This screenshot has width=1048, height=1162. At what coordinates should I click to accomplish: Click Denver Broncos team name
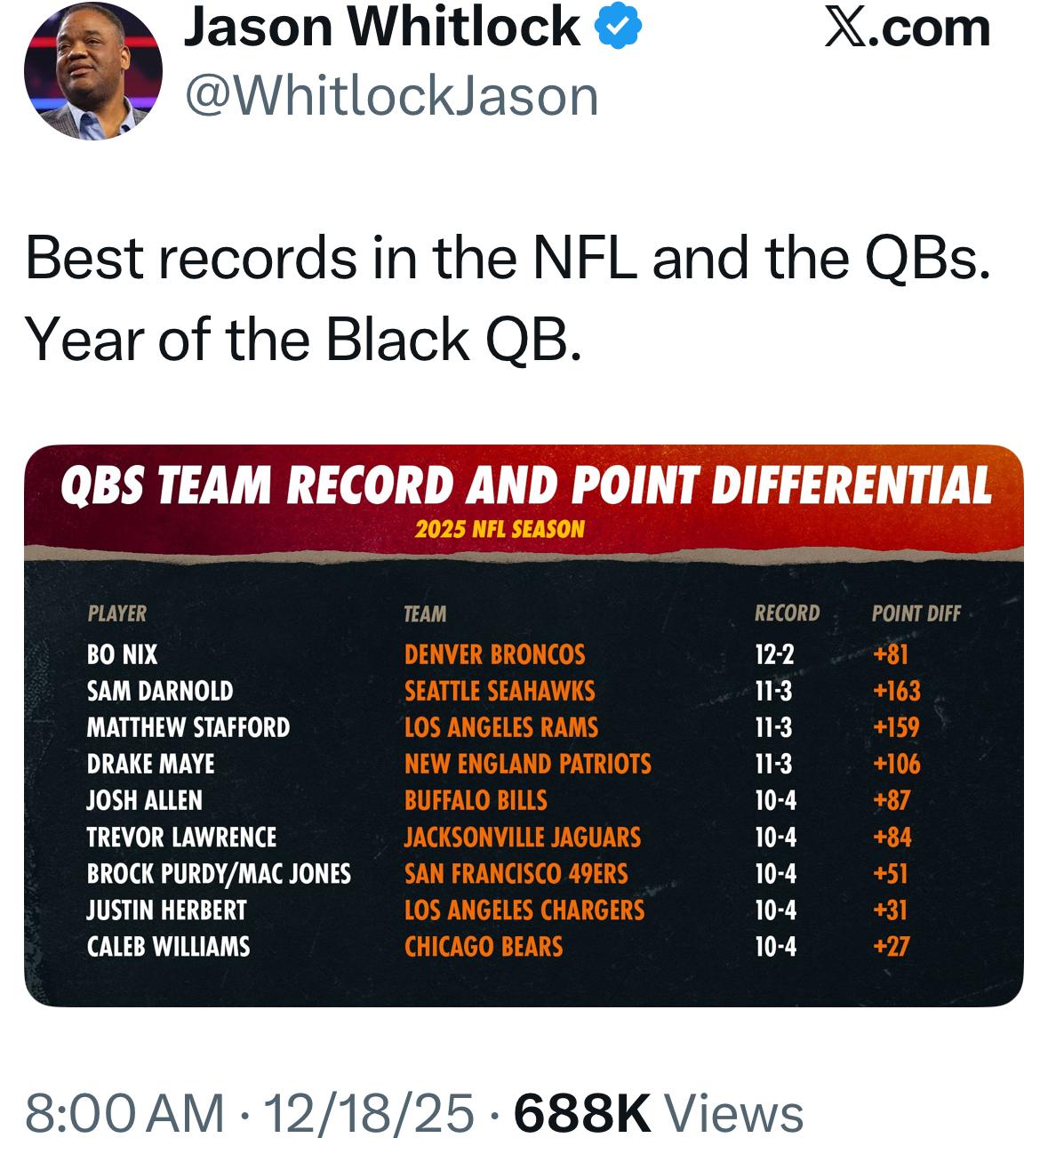[x=494, y=655]
